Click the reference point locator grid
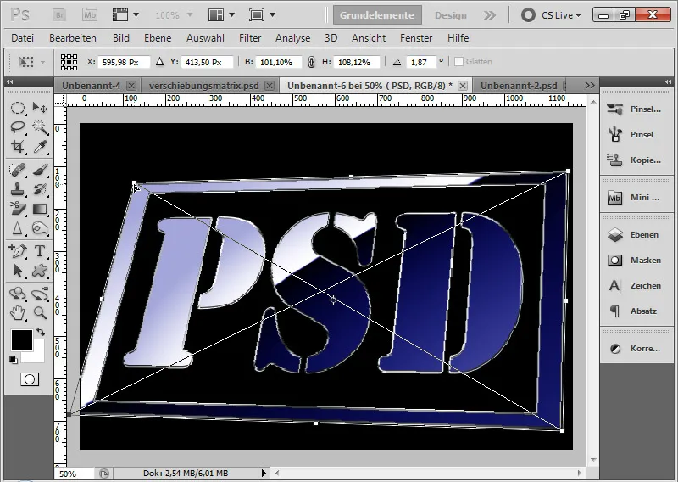Viewport: 678px width, 482px height. pyautogui.click(x=69, y=62)
